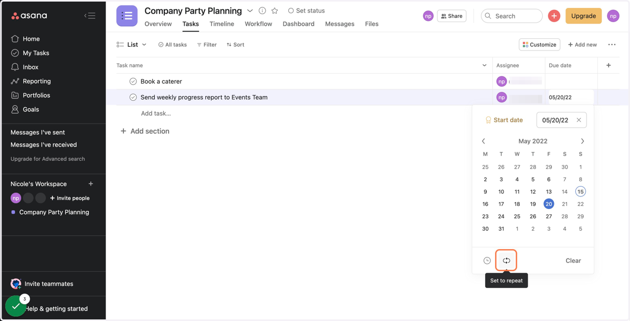Click the Search field

click(x=512, y=16)
